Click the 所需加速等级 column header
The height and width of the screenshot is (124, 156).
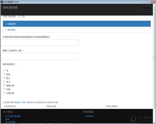(112, 106)
